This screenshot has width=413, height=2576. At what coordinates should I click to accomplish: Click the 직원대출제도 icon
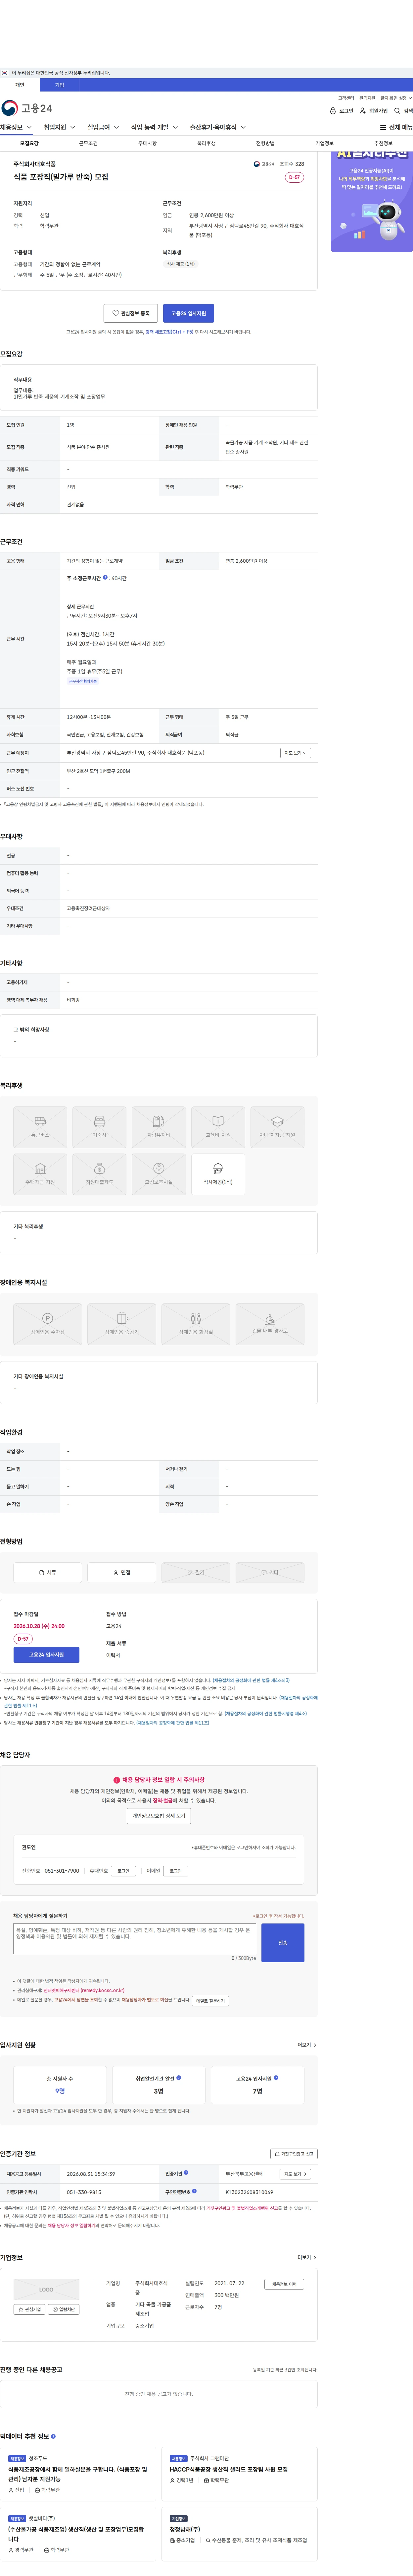[100, 1174]
